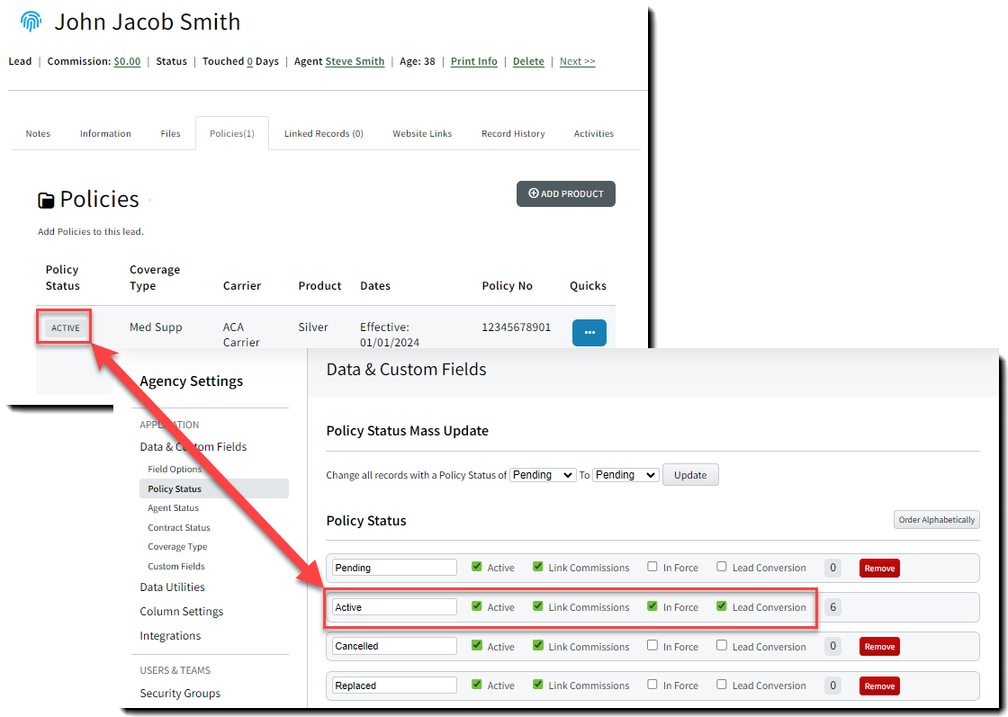Screen dimensions: 1008x717
Task: Enable In Force checkbox in Cancelled row
Action: 652,645
